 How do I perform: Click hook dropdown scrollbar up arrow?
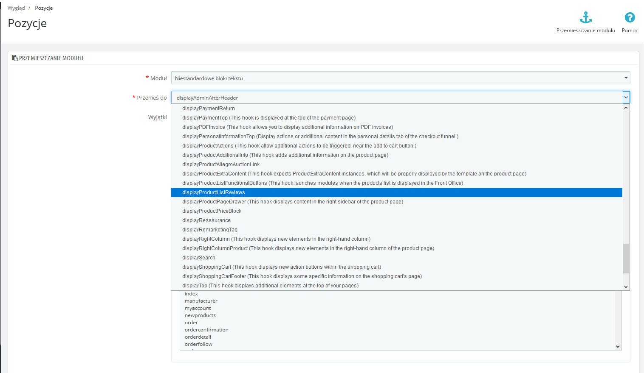[x=626, y=108]
